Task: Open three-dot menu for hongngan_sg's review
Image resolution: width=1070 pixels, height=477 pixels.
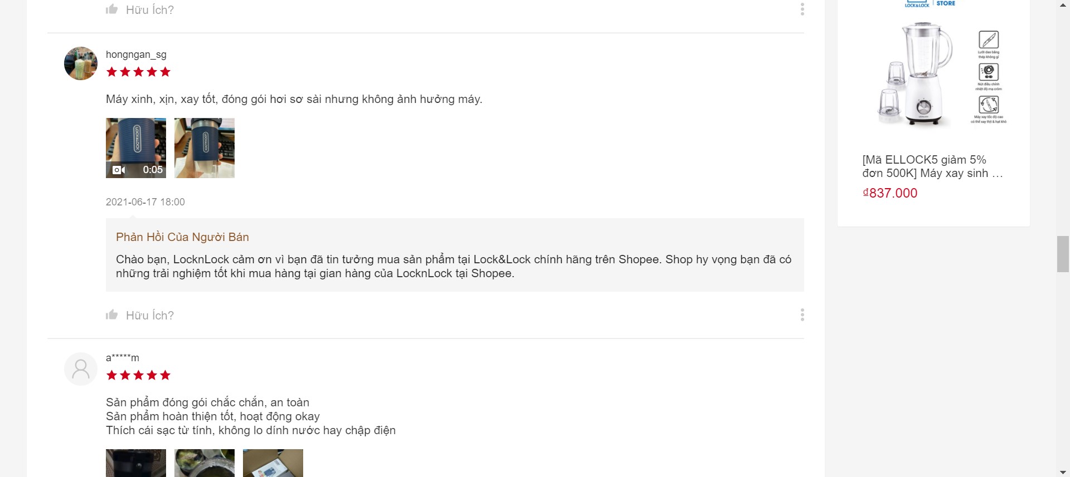Action: [x=802, y=315]
